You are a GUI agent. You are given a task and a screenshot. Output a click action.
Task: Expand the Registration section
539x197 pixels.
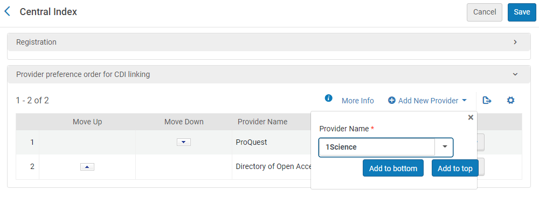coord(515,42)
